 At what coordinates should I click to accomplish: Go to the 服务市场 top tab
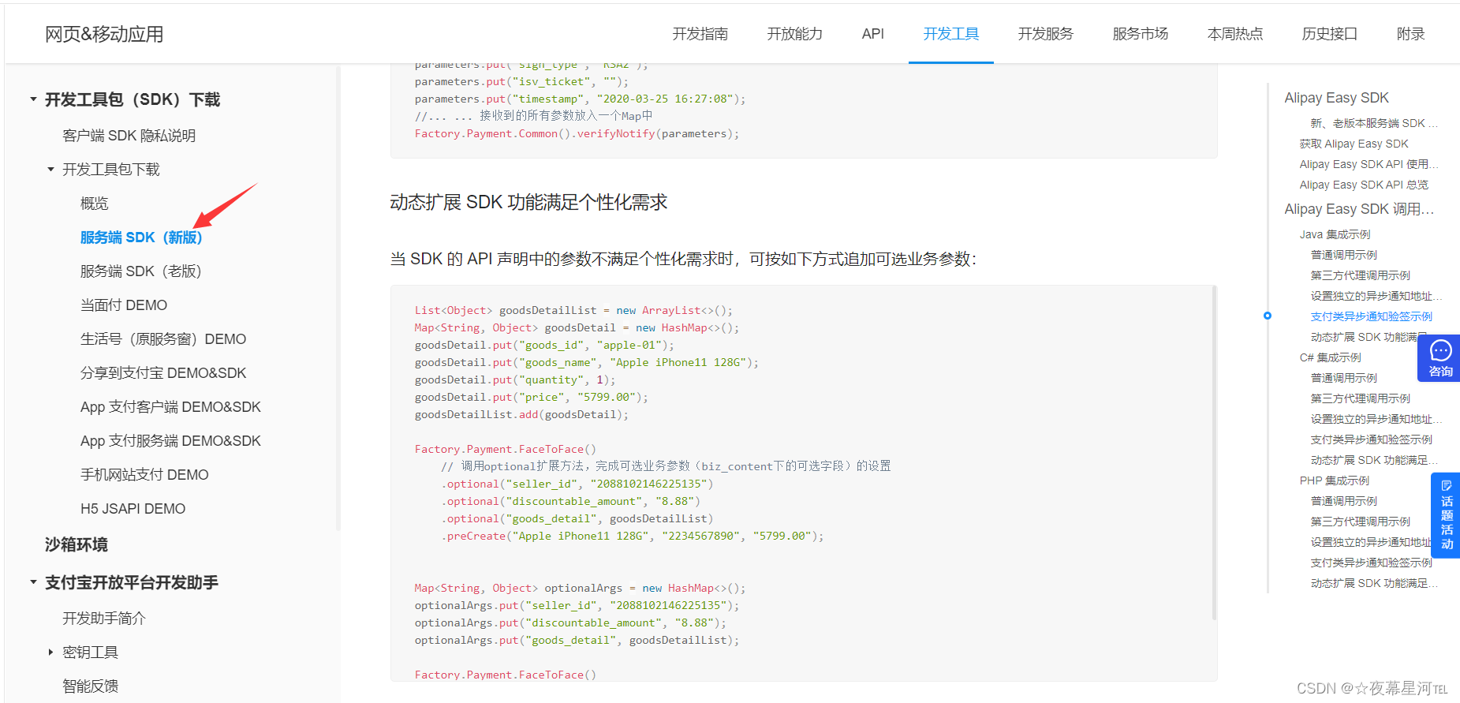point(1141,34)
